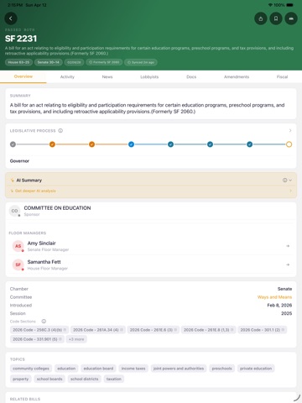Select the property topic tag
Image resolution: width=302 pixels, height=403 pixels.
click(x=21, y=379)
